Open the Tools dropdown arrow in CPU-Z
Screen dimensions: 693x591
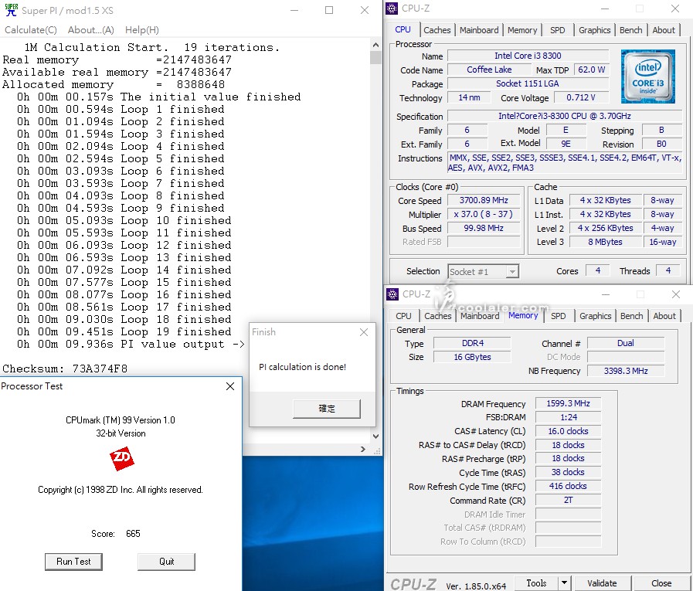click(x=564, y=583)
